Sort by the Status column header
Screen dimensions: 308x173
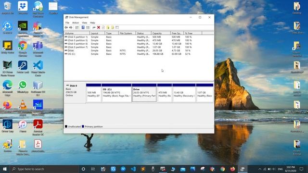pos(143,33)
